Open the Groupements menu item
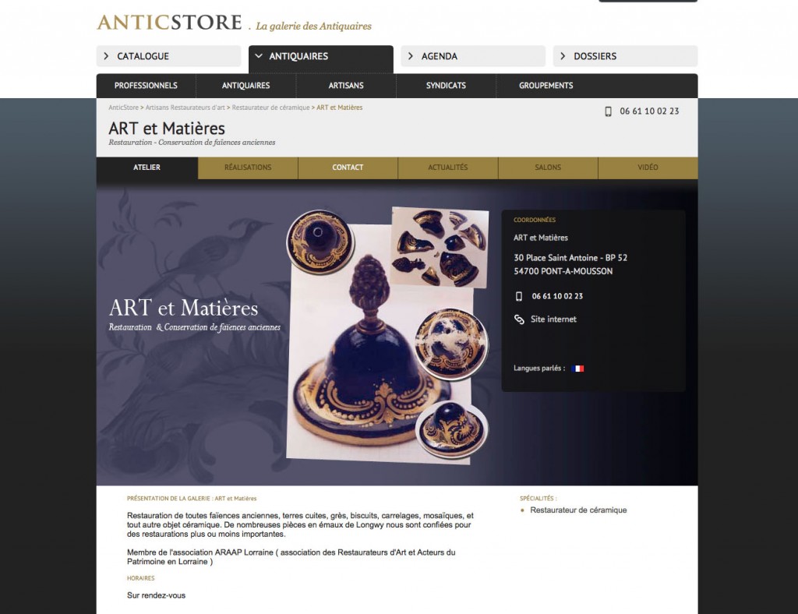Viewport: 798px width, 614px height. 546,86
